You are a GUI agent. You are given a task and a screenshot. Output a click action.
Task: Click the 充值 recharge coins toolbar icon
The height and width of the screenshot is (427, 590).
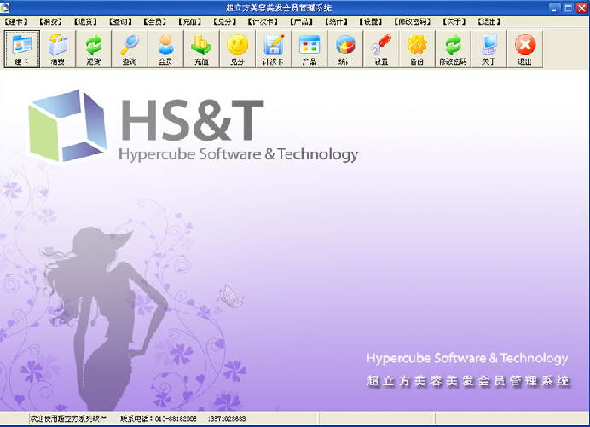click(x=201, y=49)
